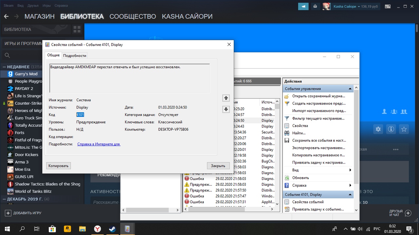Click Найти... action with binoculars
Image resolution: width=419 pixels, height=235 pixels.
299,133
